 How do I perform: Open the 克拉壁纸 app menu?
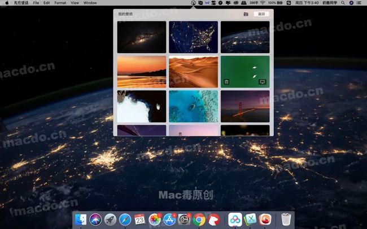tap(21, 3)
